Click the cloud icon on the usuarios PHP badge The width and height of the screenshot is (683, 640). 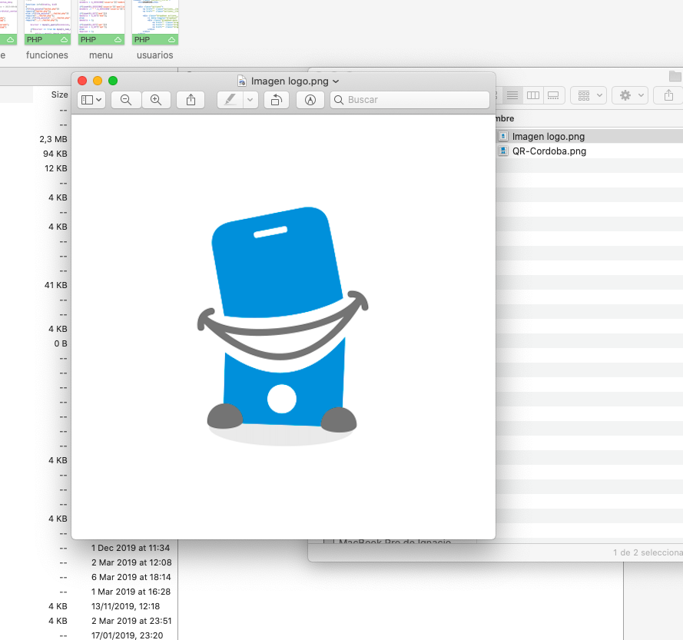pos(171,40)
